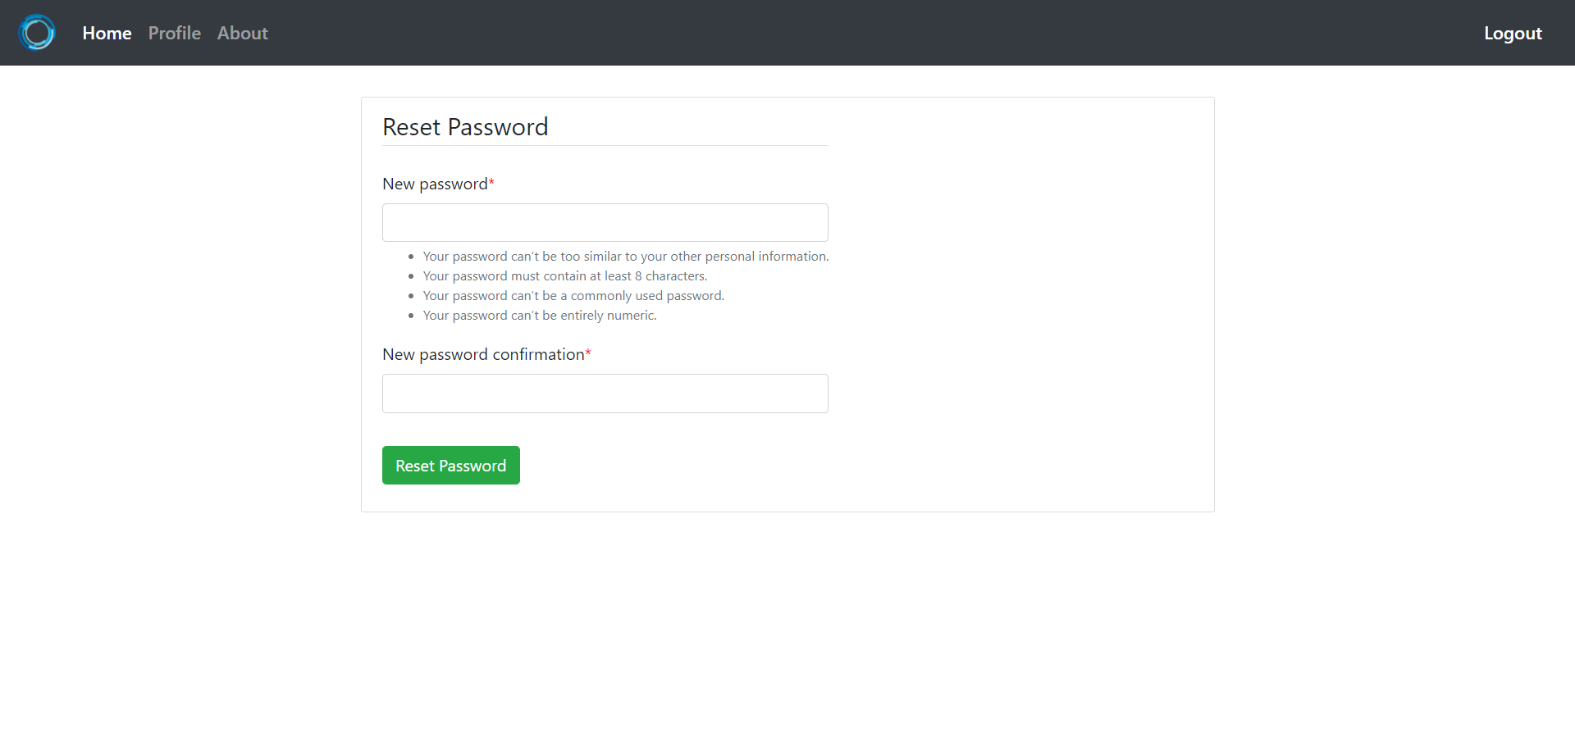Log out using the Logout link
Image resolution: width=1575 pixels, height=737 pixels.
(1513, 33)
